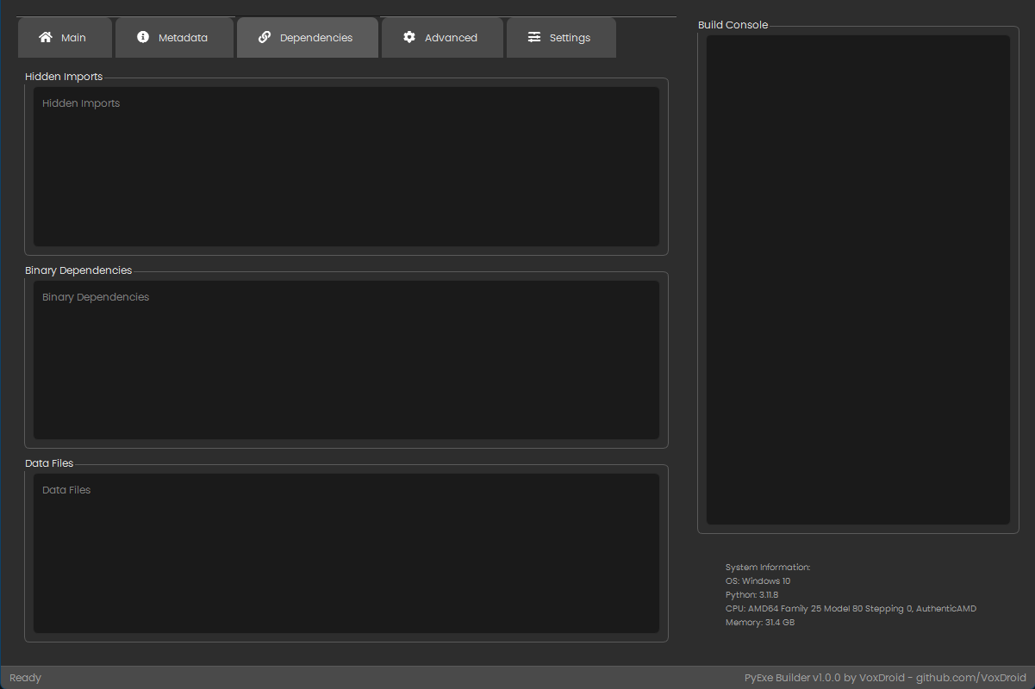Open the Metadata tab
Viewport: 1035px width, 689px height.
pyautogui.click(x=174, y=37)
